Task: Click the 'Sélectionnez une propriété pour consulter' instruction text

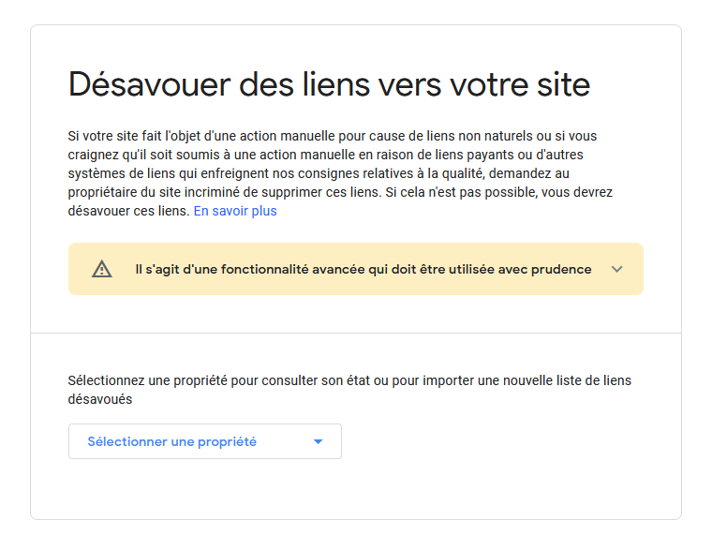Action: click(x=349, y=390)
